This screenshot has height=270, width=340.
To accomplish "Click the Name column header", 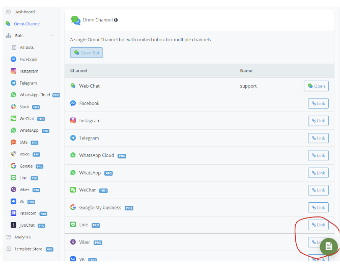I will (x=246, y=70).
